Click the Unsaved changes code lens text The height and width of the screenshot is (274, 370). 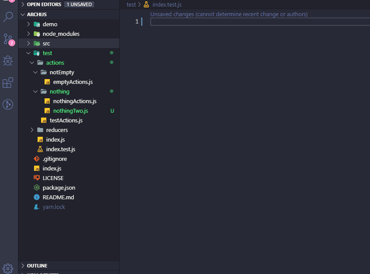click(x=229, y=14)
